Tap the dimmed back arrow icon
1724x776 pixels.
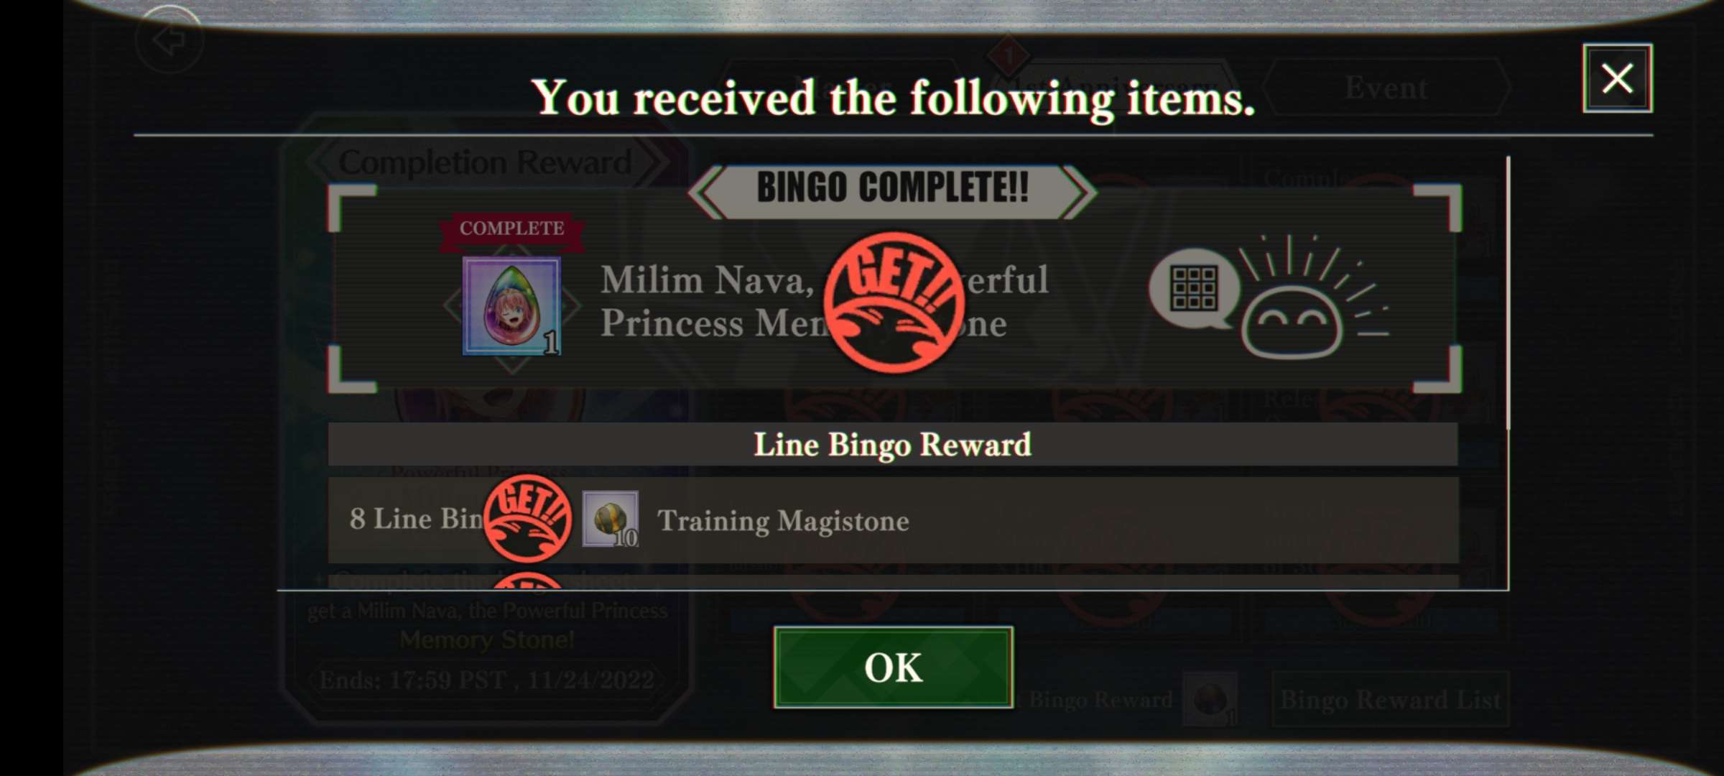(x=170, y=40)
